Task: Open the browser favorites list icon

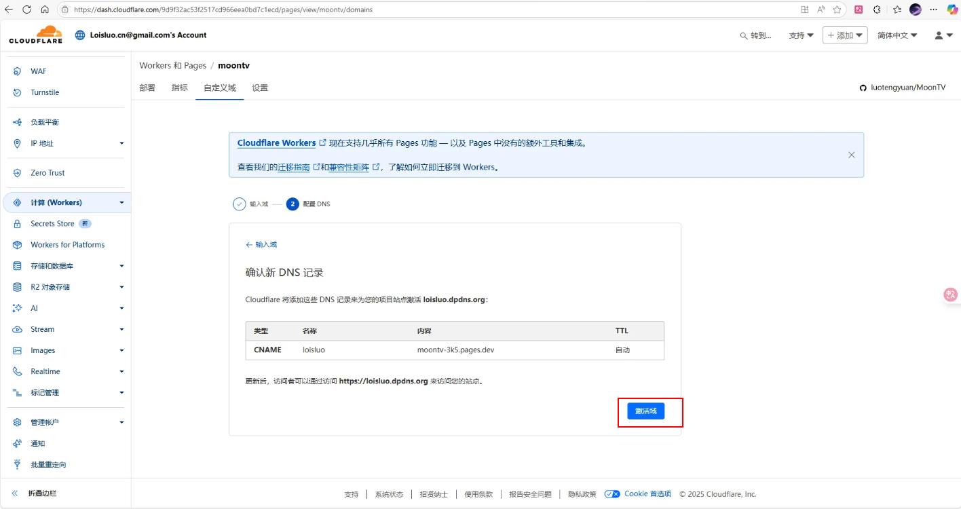Action: (x=897, y=10)
